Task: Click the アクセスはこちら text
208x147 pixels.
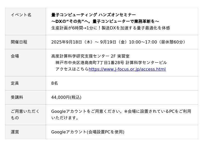Action: click(72, 69)
